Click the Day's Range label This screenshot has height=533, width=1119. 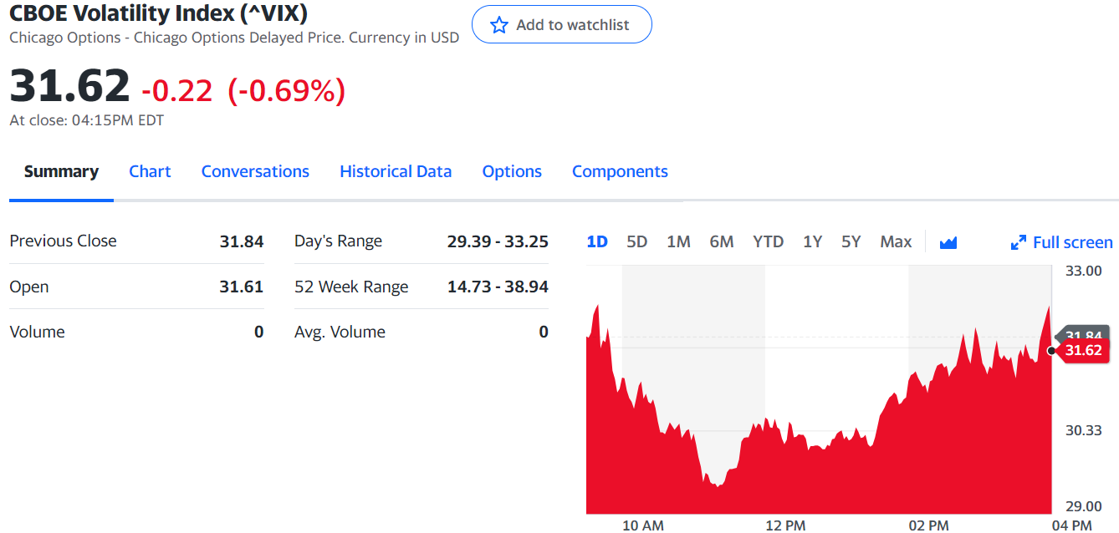click(x=338, y=241)
